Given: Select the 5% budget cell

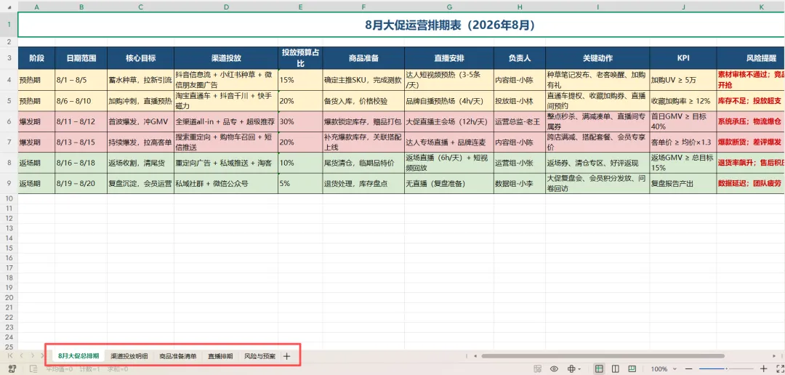Looking at the screenshot, I should point(300,183).
